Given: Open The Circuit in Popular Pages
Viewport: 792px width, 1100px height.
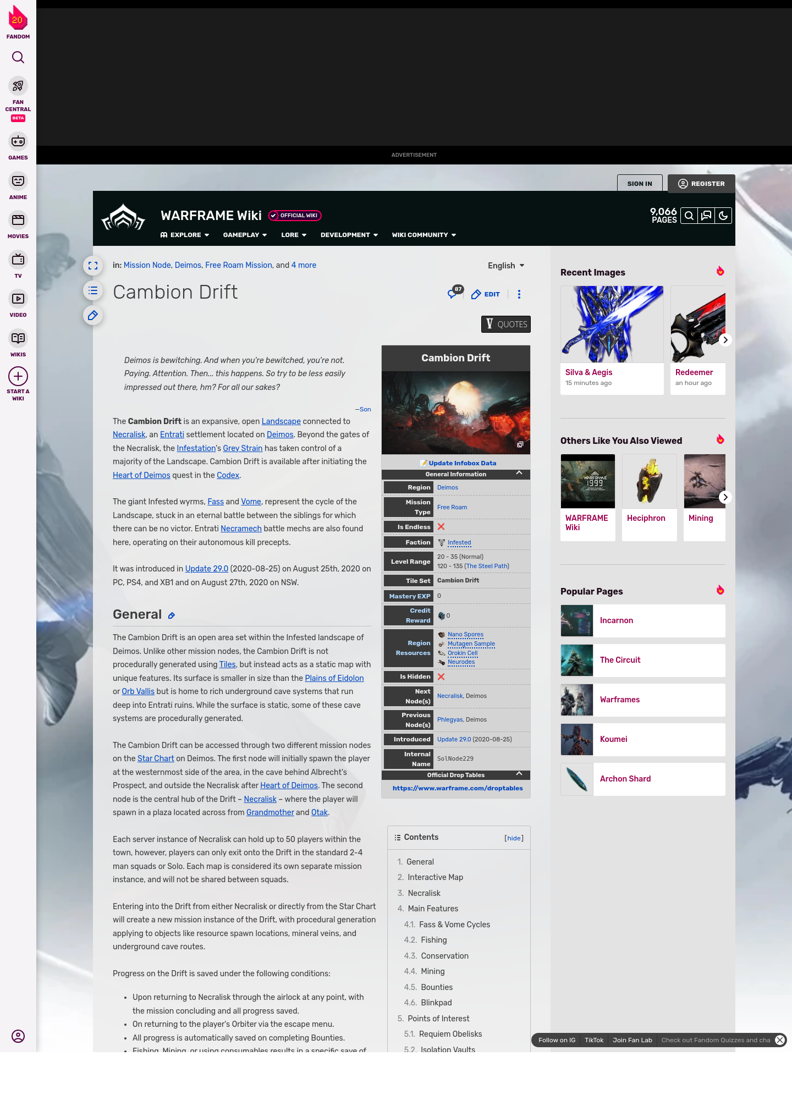Looking at the screenshot, I should click(643, 660).
